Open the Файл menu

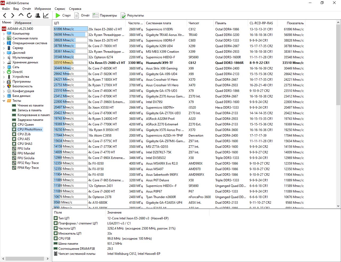coord(6,9)
